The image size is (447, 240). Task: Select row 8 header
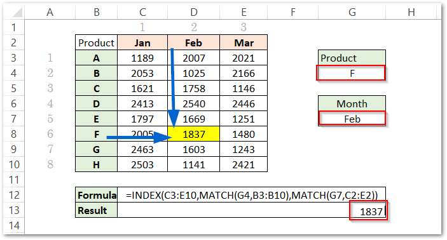tap(14, 134)
